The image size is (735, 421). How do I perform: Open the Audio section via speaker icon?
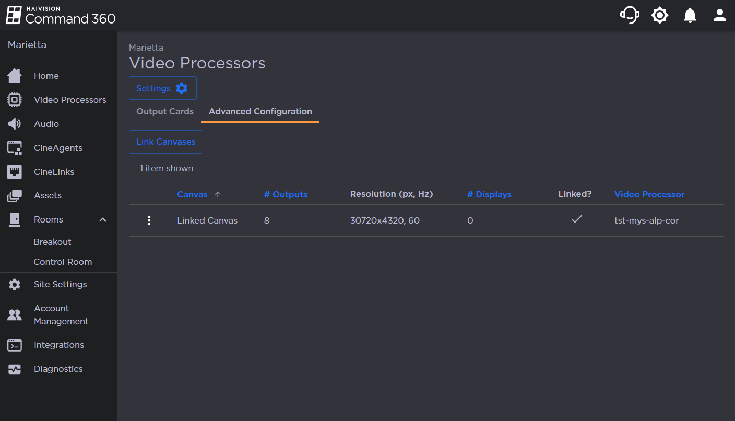pos(14,124)
